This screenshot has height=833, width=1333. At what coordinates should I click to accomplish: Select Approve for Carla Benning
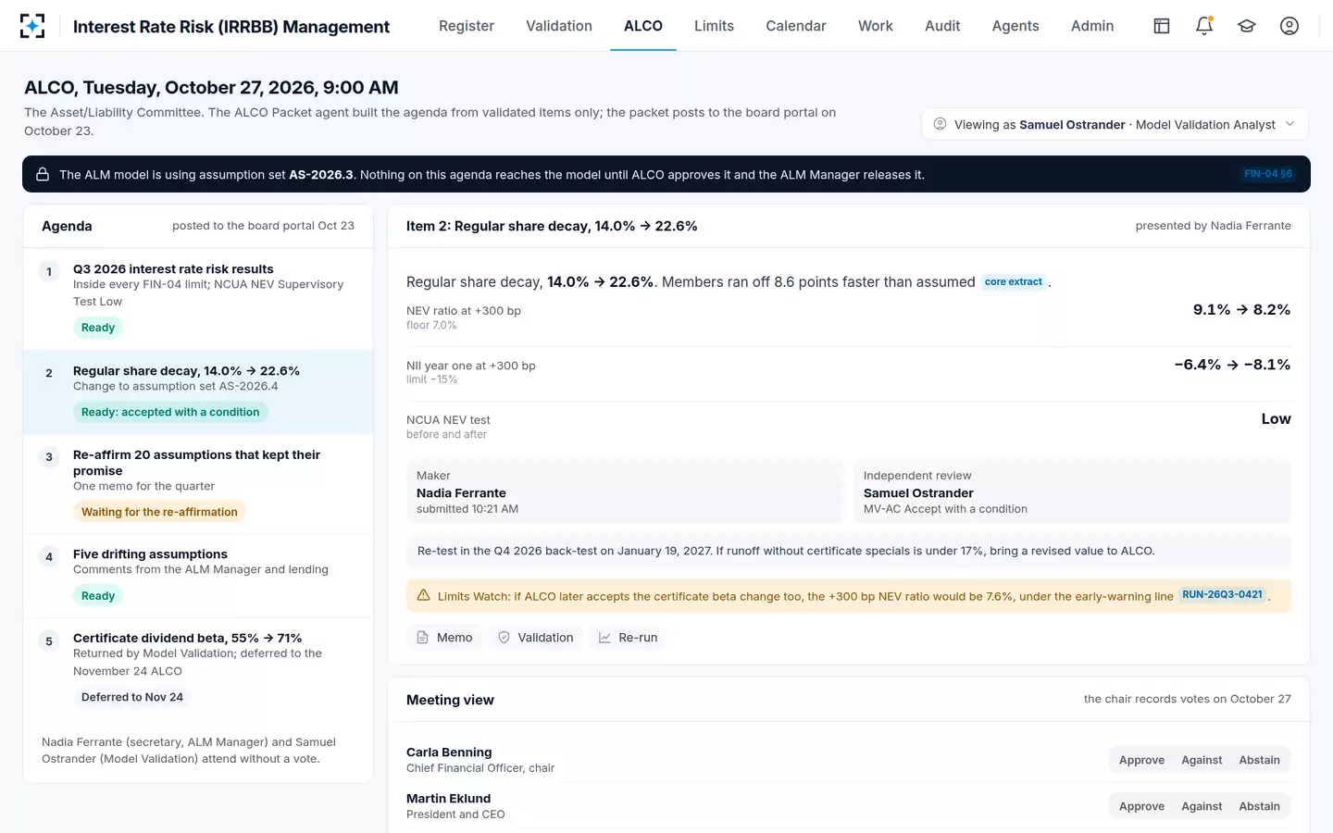click(1141, 760)
